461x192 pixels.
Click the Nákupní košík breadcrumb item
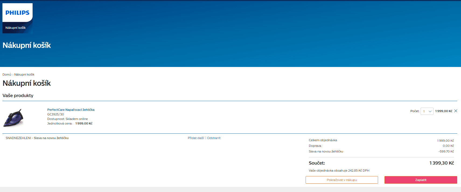click(24, 74)
